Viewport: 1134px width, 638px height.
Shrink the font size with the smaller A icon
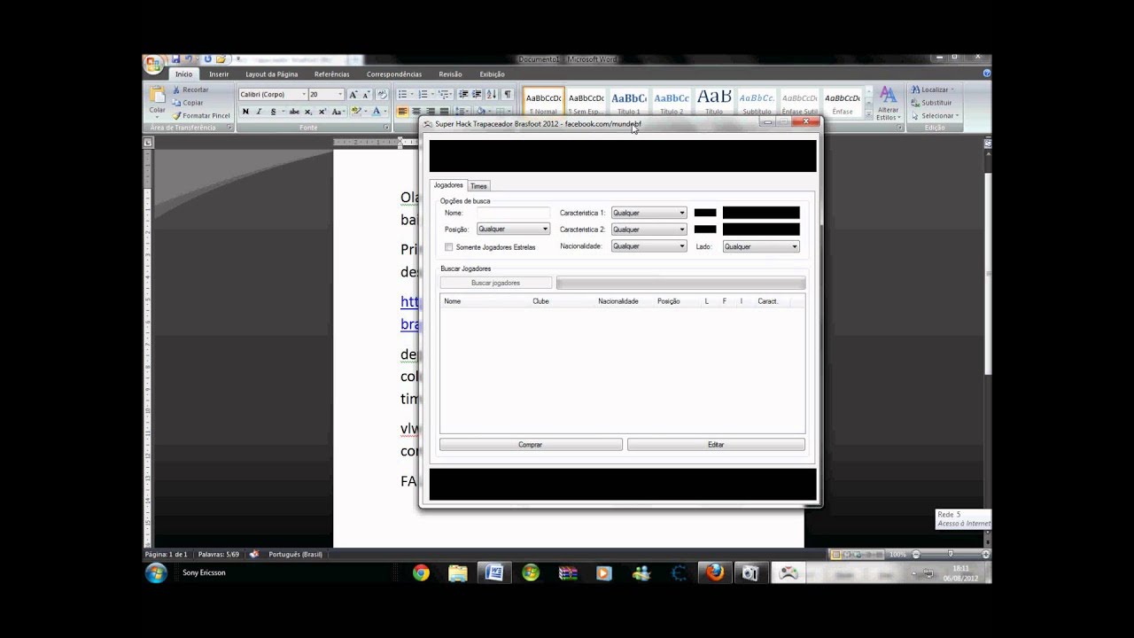(x=366, y=95)
